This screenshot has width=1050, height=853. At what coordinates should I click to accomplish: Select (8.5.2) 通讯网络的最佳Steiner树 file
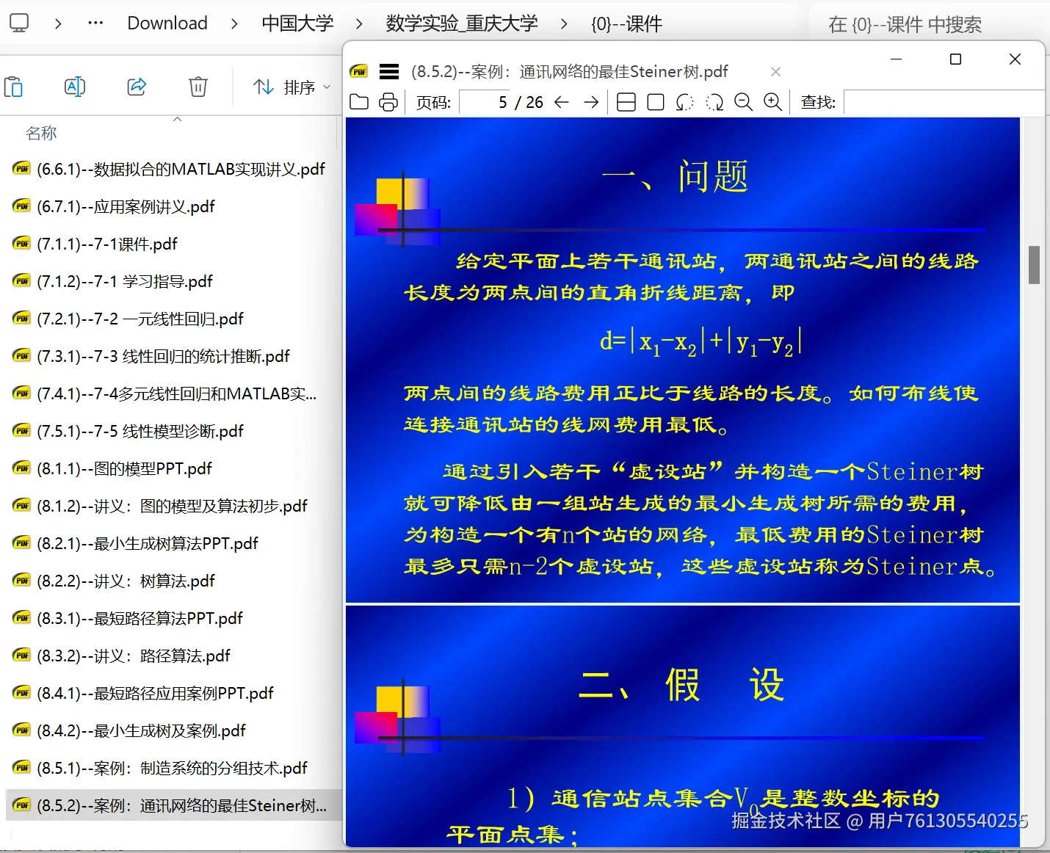[x=173, y=805]
